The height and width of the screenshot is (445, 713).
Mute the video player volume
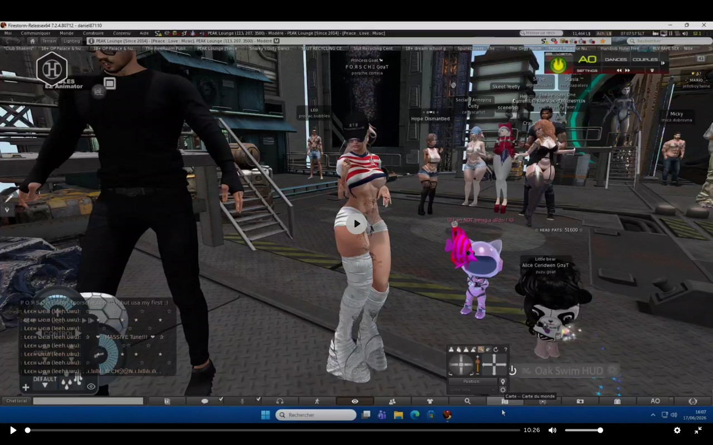point(552,430)
